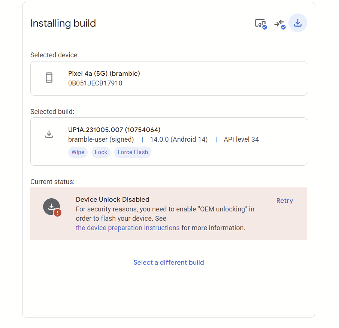The width and height of the screenshot is (339, 328).
Task: Retry the build installation
Action: [x=285, y=201]
